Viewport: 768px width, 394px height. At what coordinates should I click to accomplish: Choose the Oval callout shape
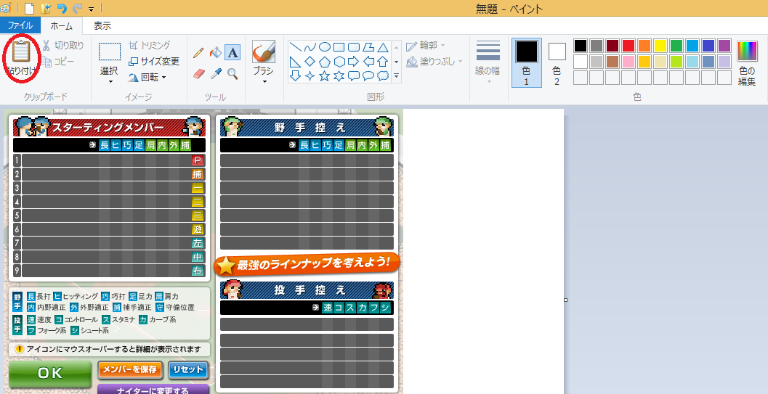pos(368,75)
